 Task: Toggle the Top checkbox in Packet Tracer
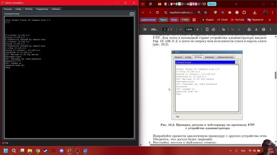[3, 143]
